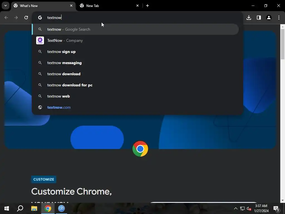Go to textnow.com URL suggestion
Viewport: 285px width, 214px height.
coord(135,107)
